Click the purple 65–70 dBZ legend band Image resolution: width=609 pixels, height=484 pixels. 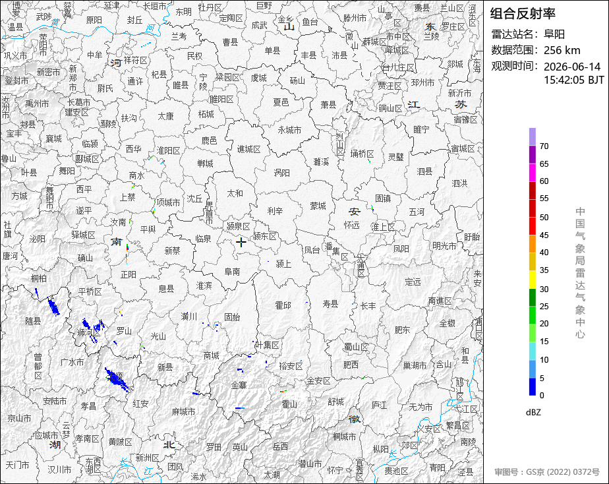click(x=532, y=154)
